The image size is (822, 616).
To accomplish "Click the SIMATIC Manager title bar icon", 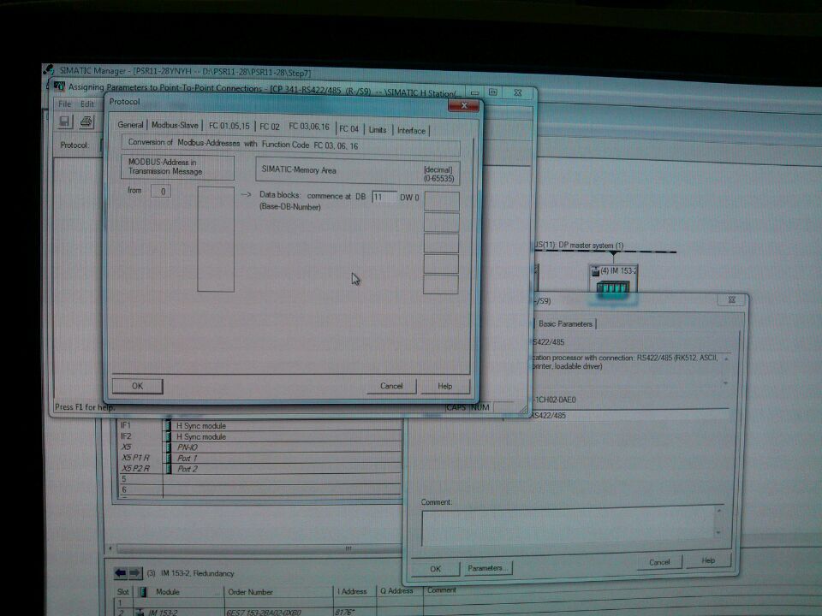I will [49, 69].
